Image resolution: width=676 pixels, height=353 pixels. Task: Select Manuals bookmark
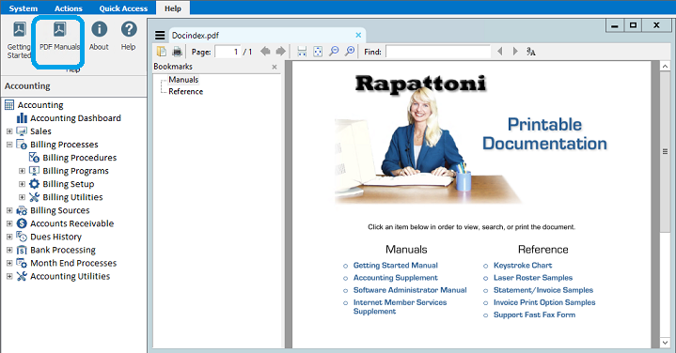tap(183, 80)
